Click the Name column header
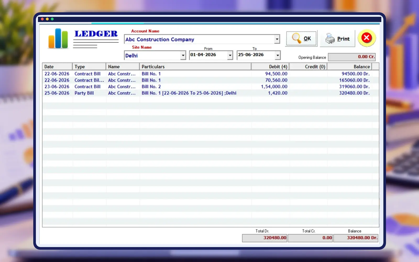Screen dimensions: 419x262 pos(123,67)
